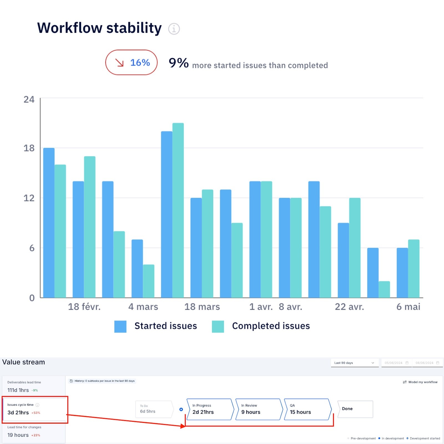Image resolution: width=444 pixels, height=444 pixels.
Task: Click the tallest Started issues bar
Action: (167, 214)
